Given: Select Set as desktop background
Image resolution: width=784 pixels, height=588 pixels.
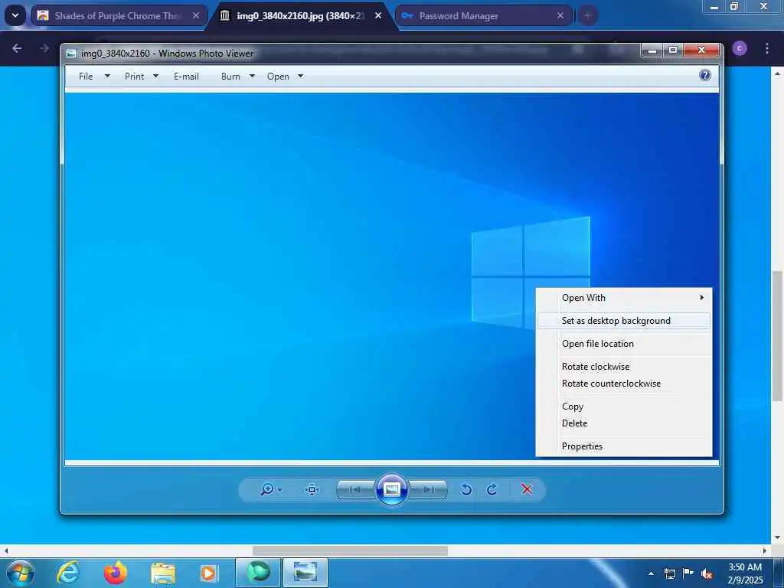Looking at the screenshot, I should coord(624,321).
